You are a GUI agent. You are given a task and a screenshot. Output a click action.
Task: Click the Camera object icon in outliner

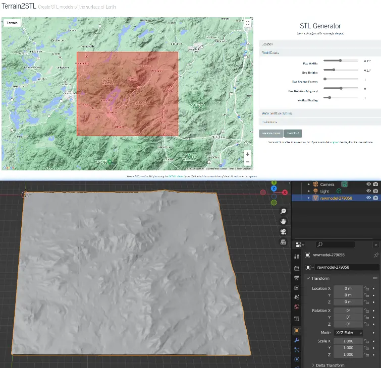[315, 184]
